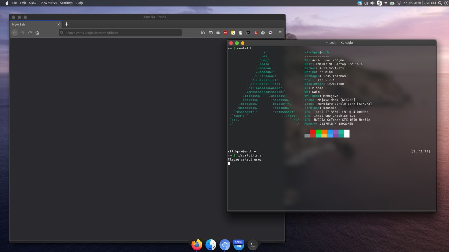
Task: Click the 'GPU: NVIDIA GeForce GTX 1050 Mobile' line
Action: coord(337,120)
